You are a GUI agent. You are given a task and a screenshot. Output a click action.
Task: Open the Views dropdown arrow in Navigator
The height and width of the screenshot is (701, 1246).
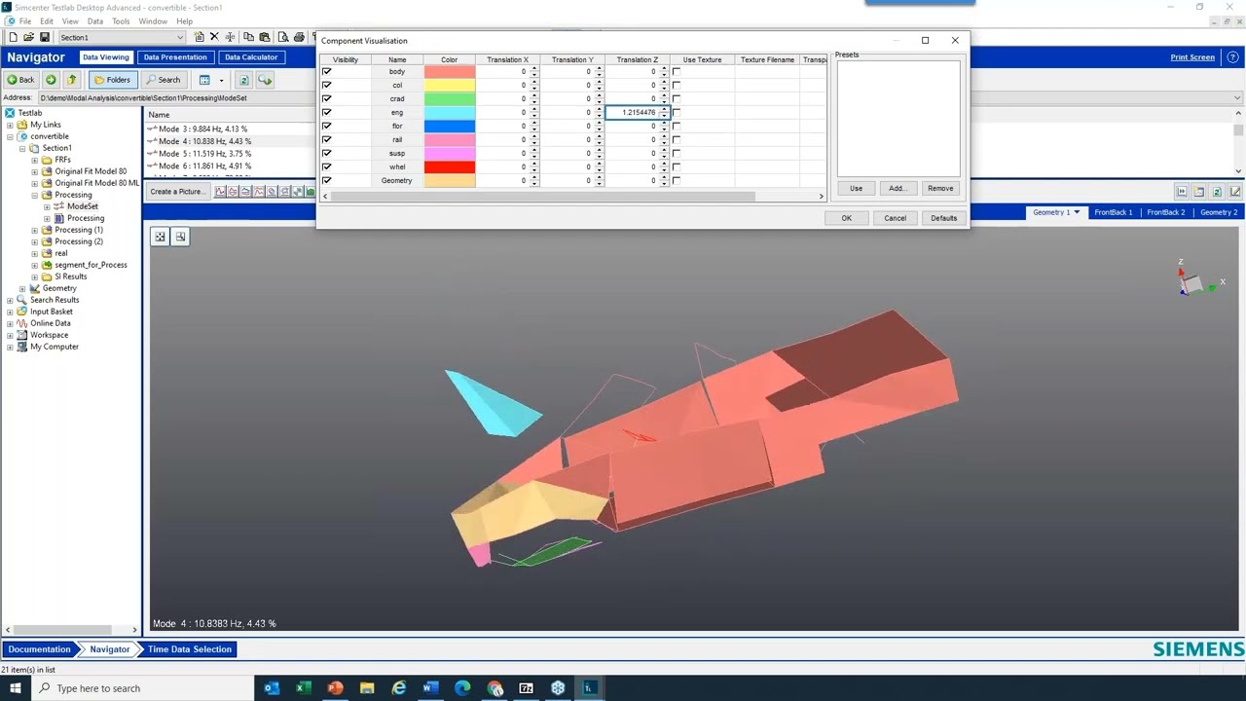coord(221,80)
